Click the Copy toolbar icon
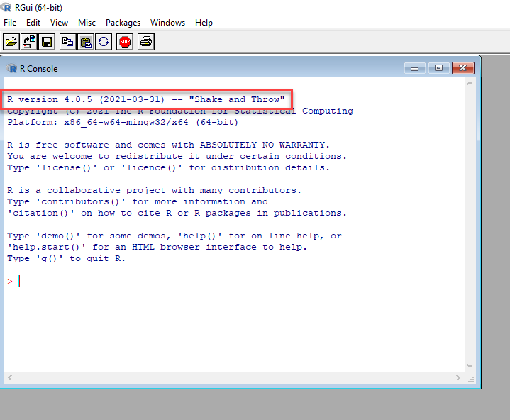 click(x=68, y=42)
